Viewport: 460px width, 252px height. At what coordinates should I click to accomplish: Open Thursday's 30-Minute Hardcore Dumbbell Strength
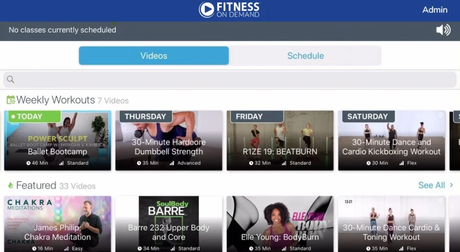coord(169,141)
